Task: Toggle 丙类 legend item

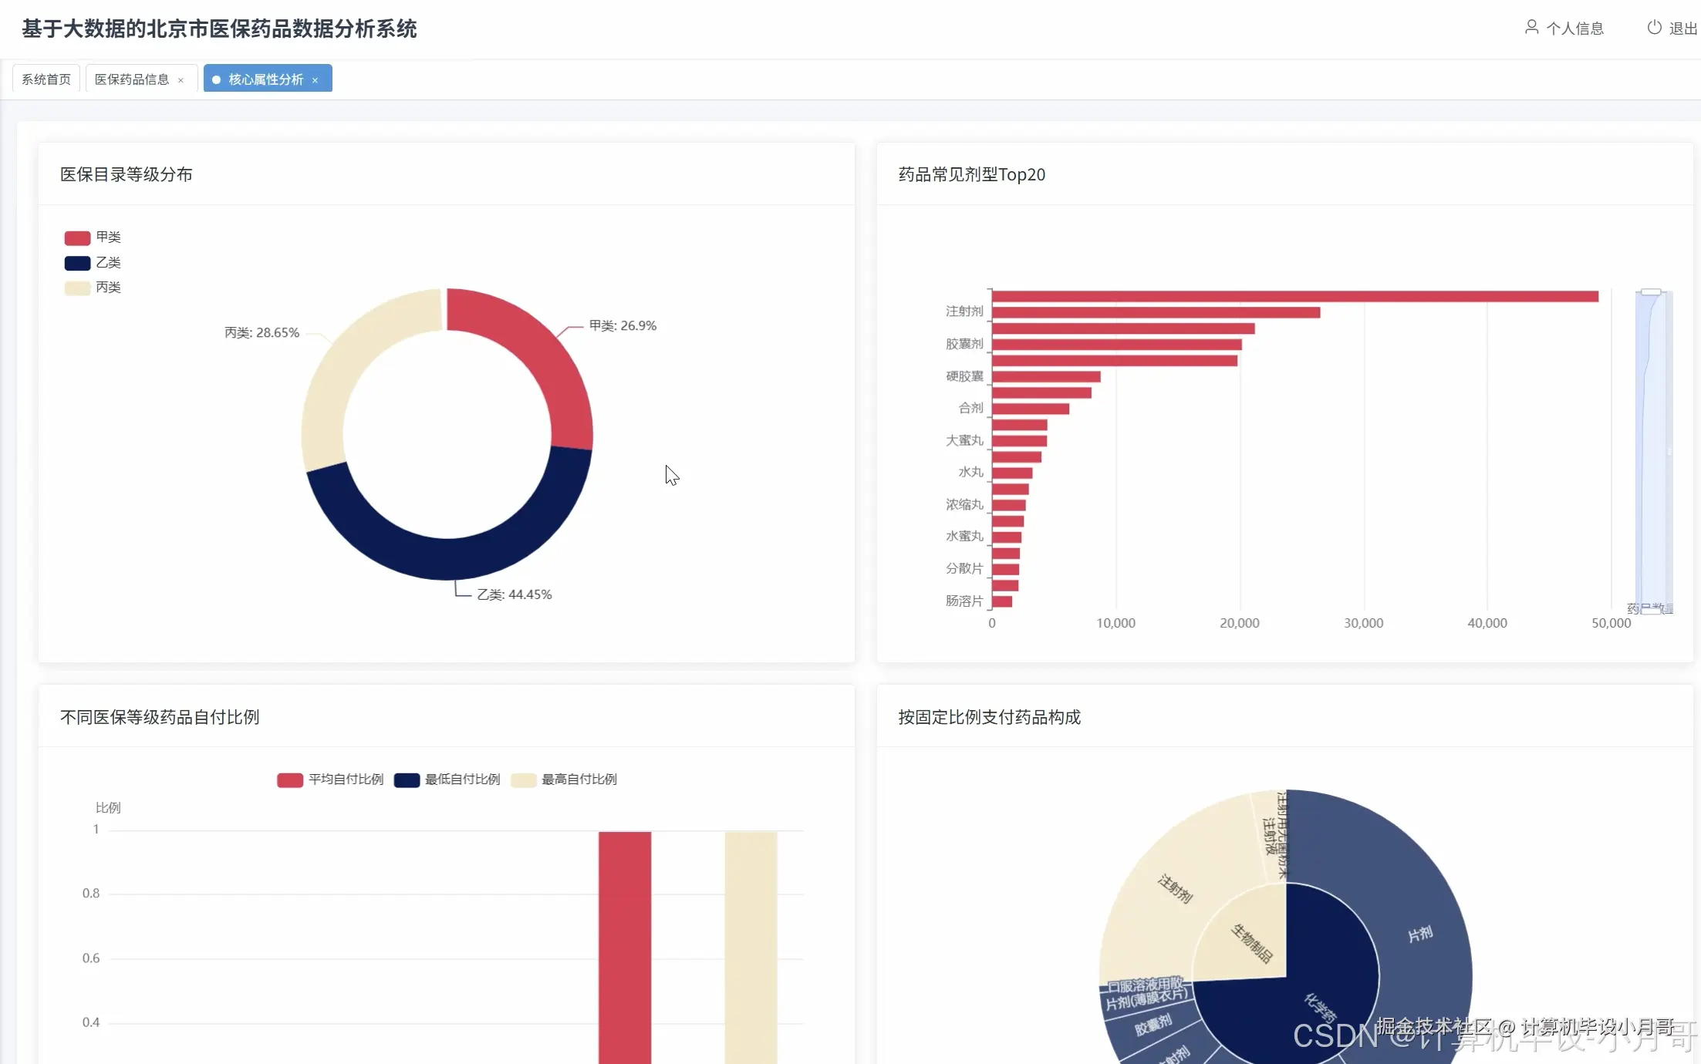Action: click(x=77, y=288)
